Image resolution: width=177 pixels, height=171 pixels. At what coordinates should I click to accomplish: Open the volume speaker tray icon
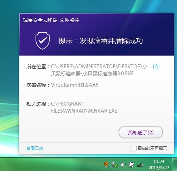click(x=123, y=165)
